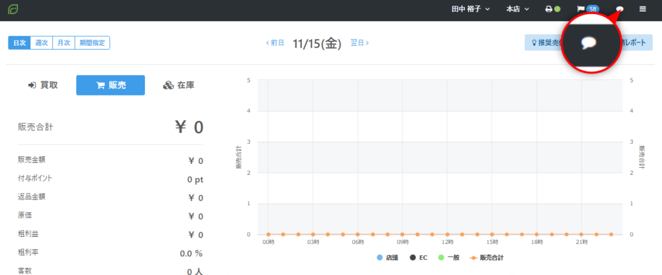
Task: Click the green leaf logo icon
Action: tap(13, 9)
